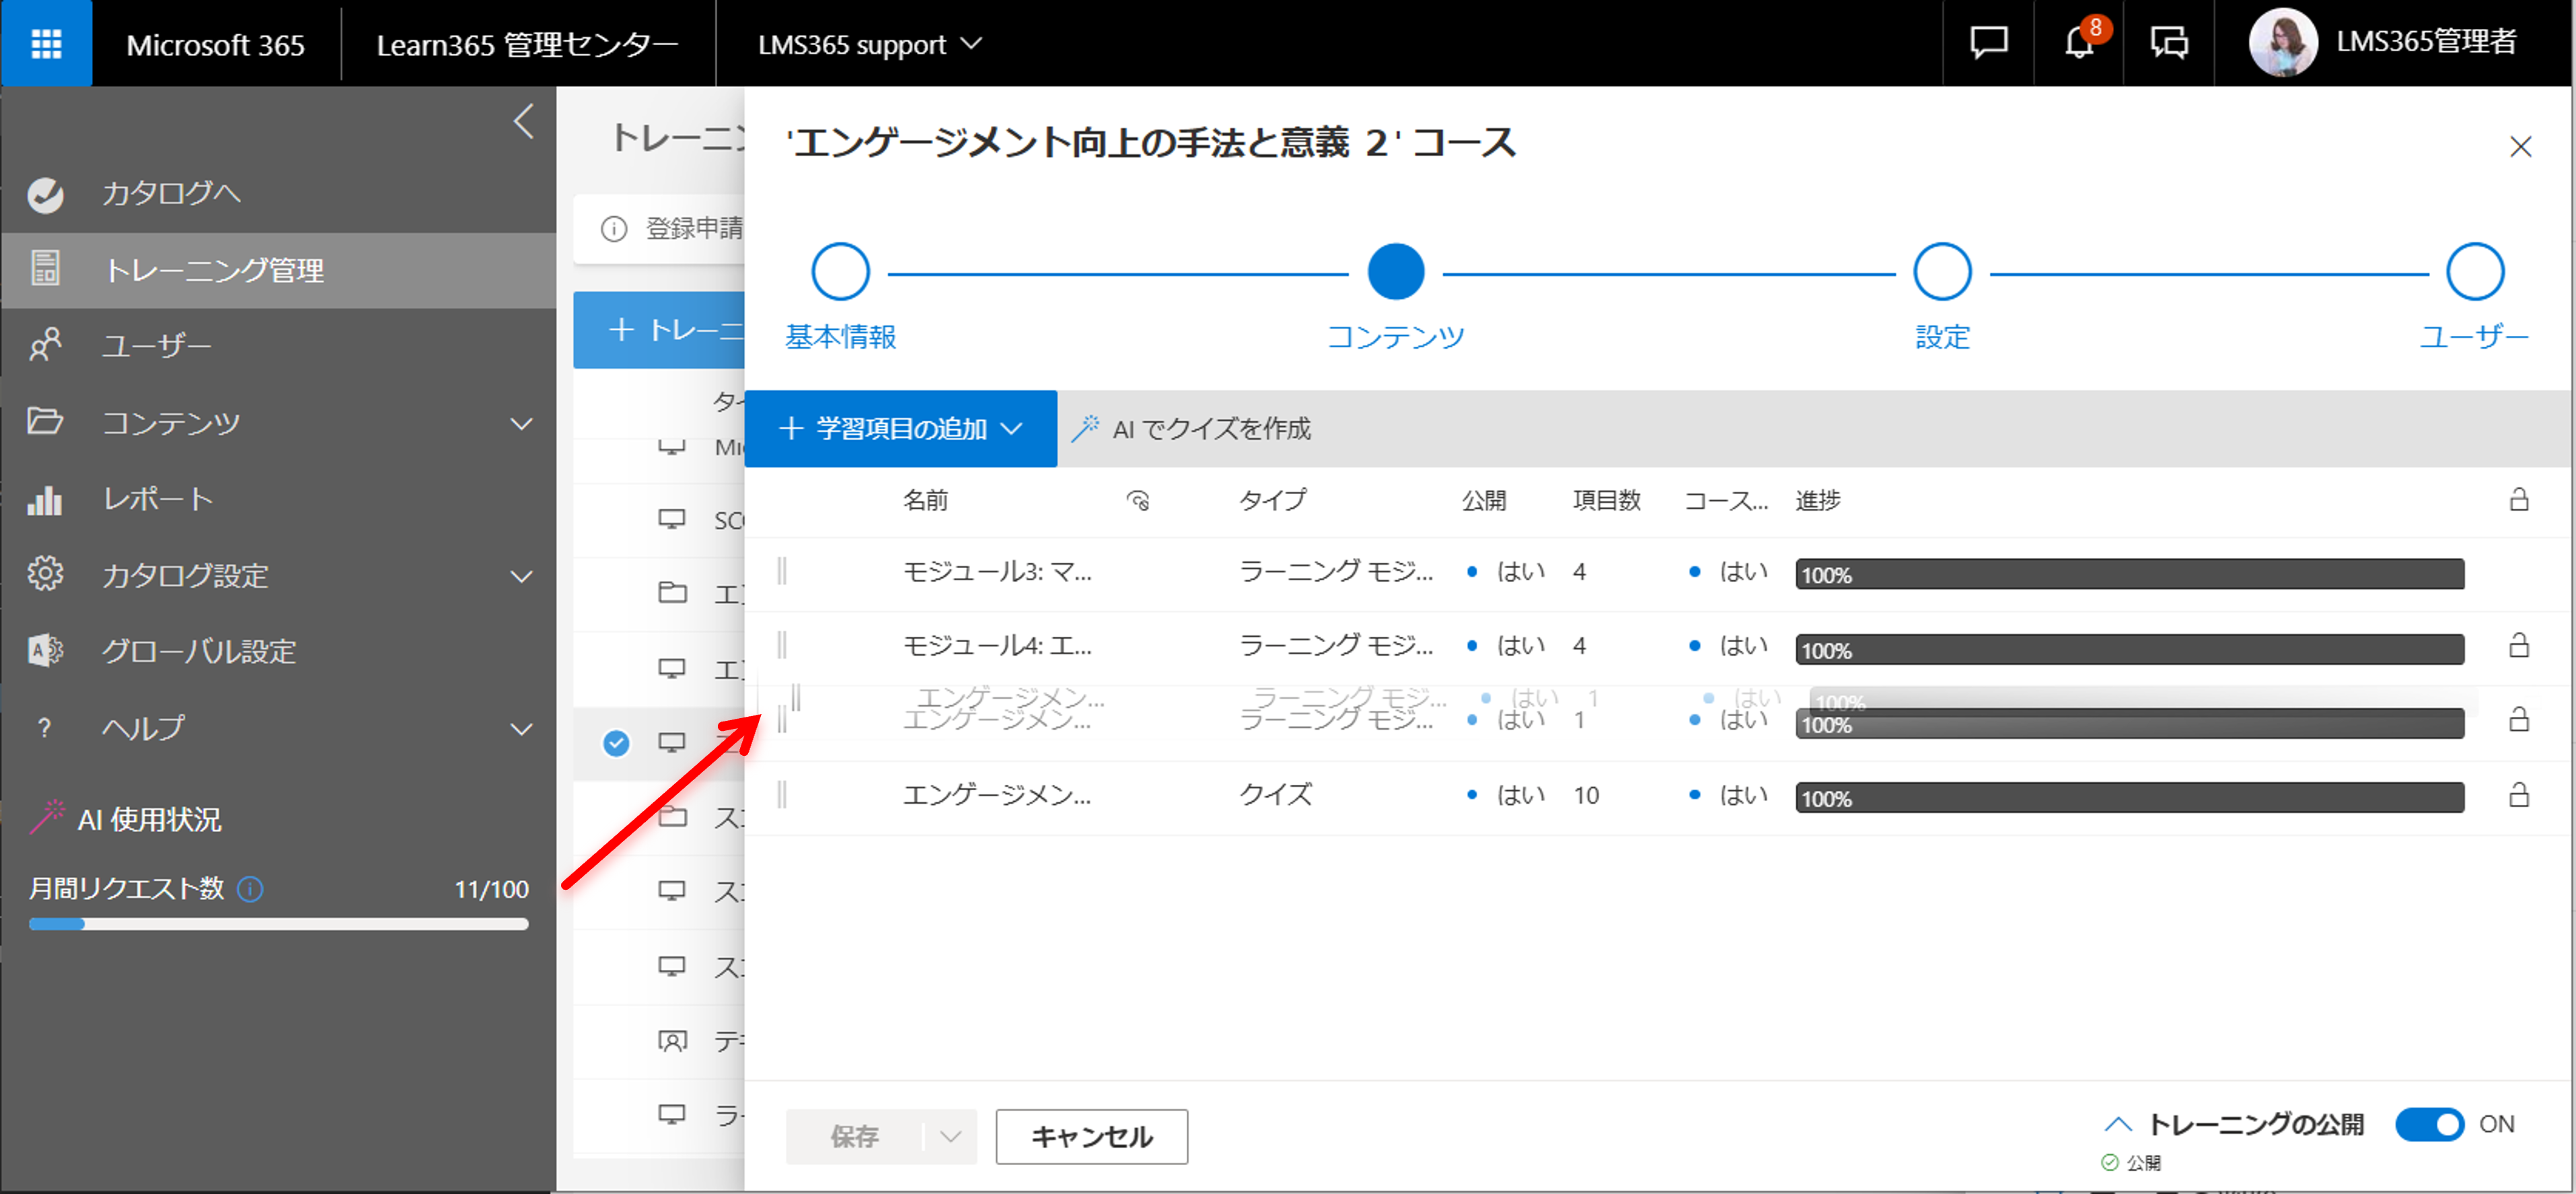
Task: Open the LMS365 support dropdown
Action: (870, 44)
